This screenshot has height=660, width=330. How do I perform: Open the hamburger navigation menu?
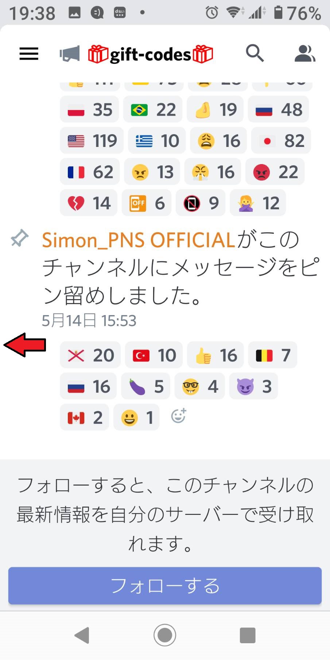click(x=29, y=54)
